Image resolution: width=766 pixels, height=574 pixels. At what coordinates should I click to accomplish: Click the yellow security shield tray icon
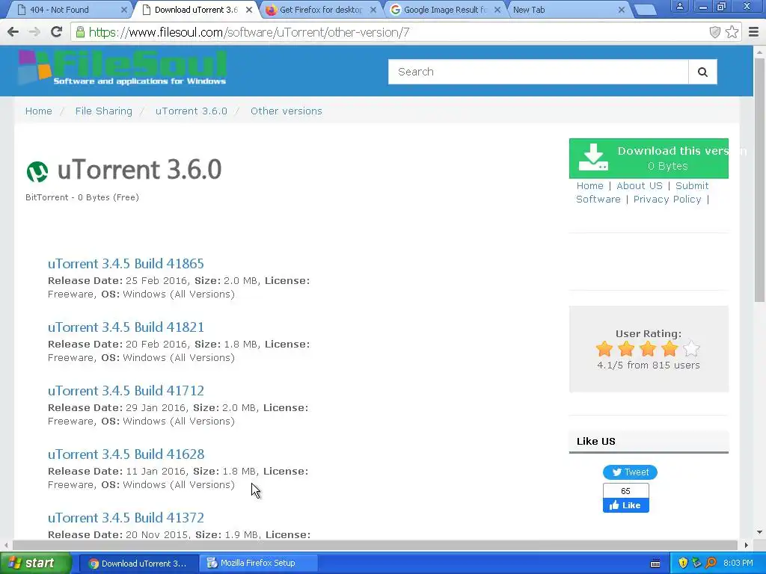(683, 564)
